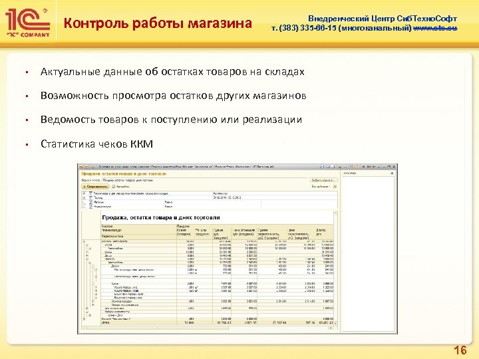Click the Выбрать вариант... button
The height and width of the screenshot is (359, 479).
click(x=323, y=180)
